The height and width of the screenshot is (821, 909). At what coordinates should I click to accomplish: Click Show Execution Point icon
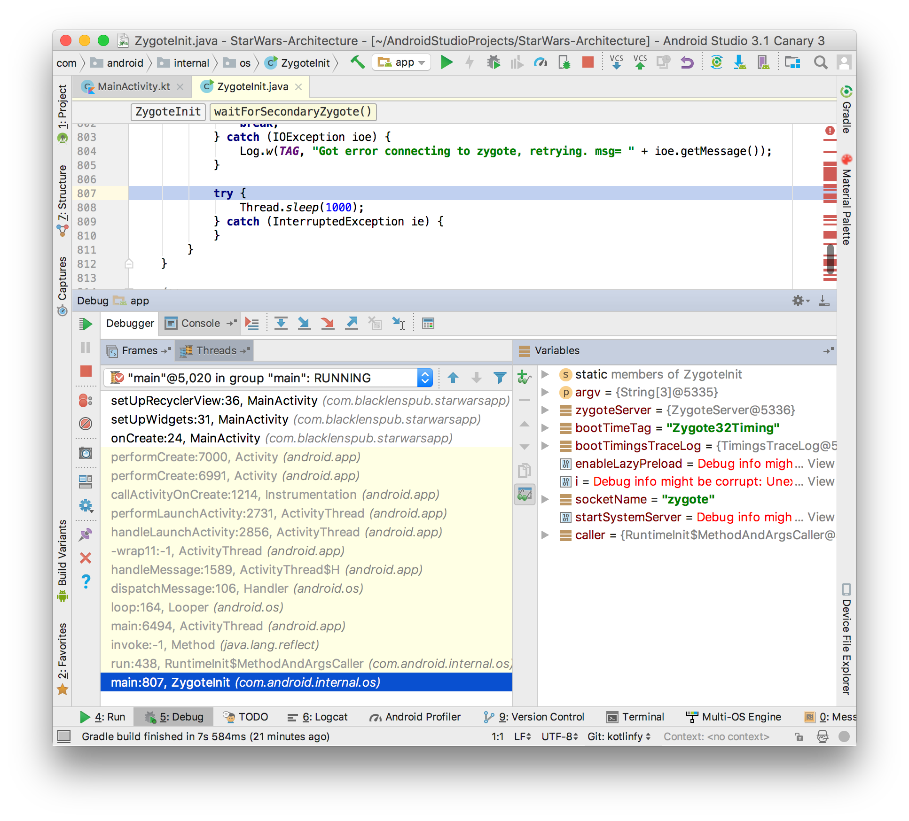click(252, 323)
